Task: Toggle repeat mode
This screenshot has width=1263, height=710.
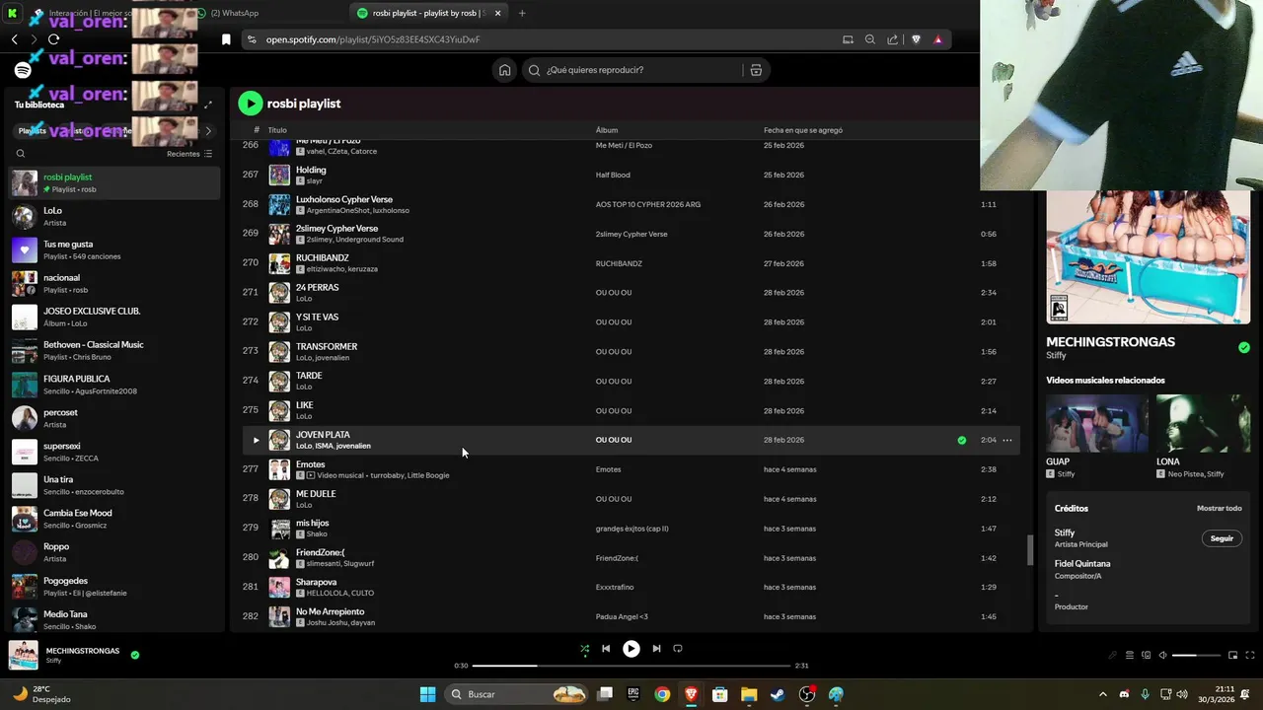Action: click(x=678, y=649)
